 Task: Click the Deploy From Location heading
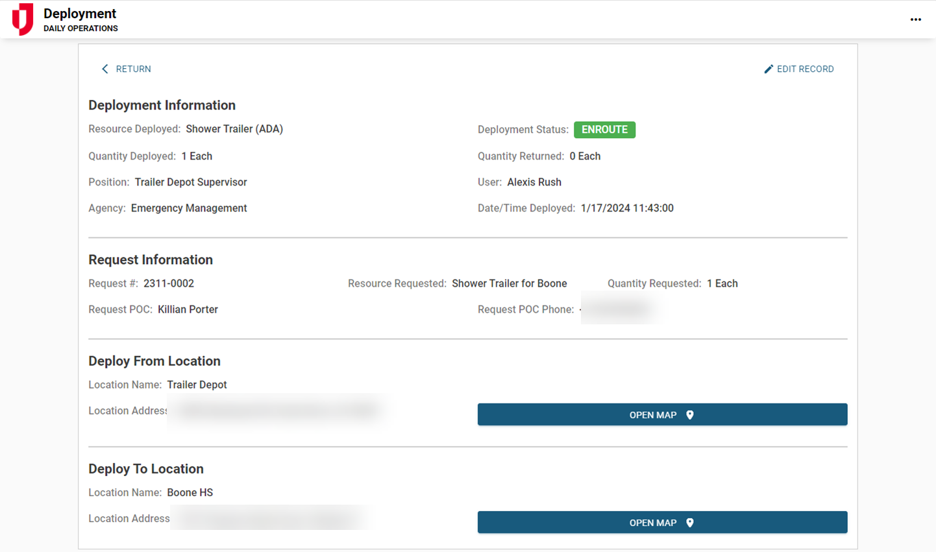coord(154,361)
